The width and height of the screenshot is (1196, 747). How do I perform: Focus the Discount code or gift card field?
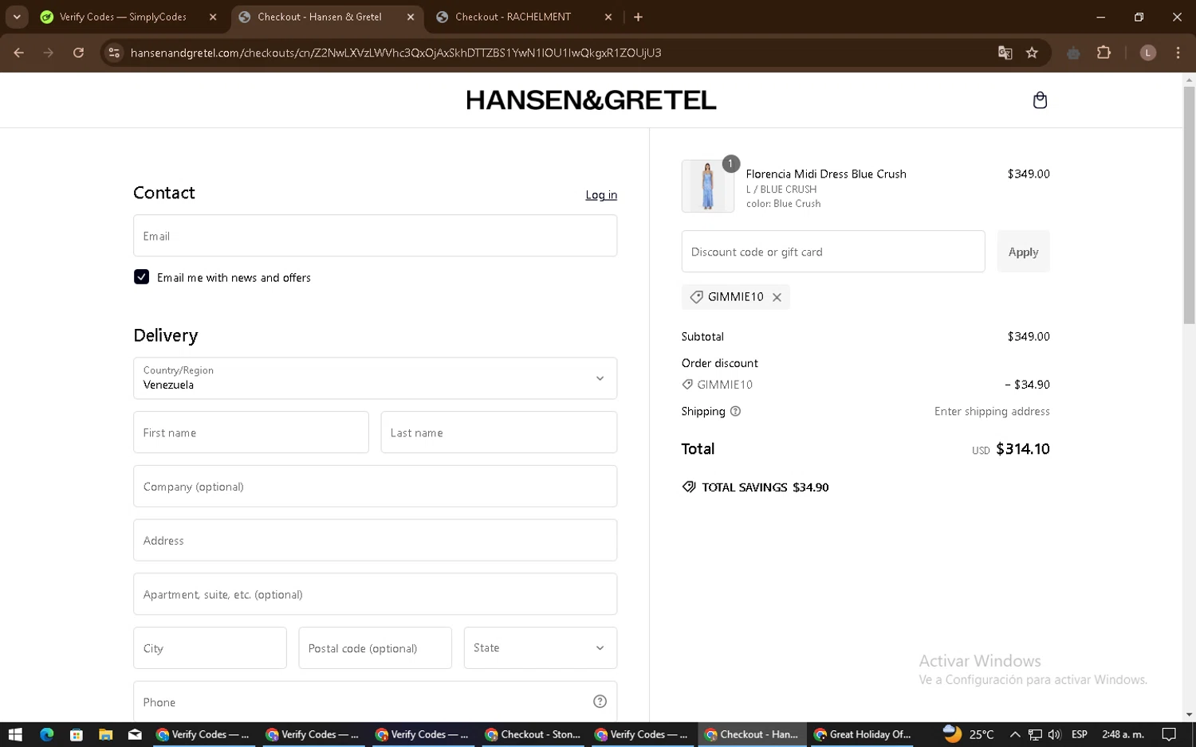(833, 252)
